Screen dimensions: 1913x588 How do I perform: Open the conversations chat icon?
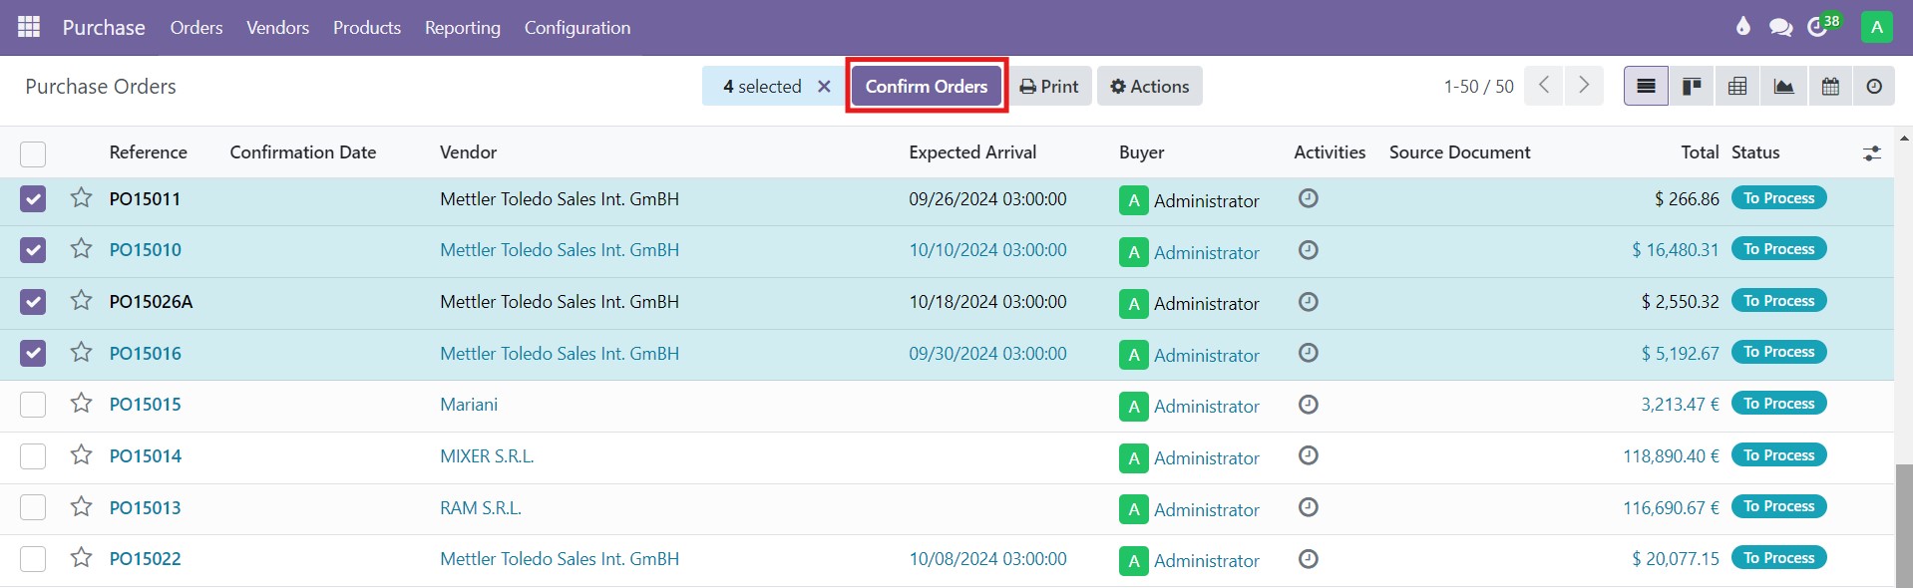coord(1780,27)
